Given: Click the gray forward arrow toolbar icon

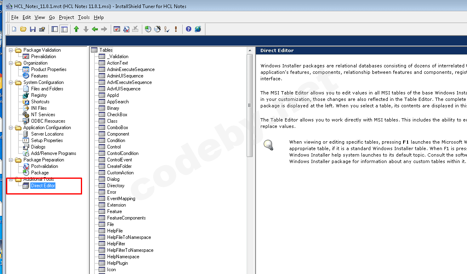Looking at the screenshot, I should [x=104, y=29].
